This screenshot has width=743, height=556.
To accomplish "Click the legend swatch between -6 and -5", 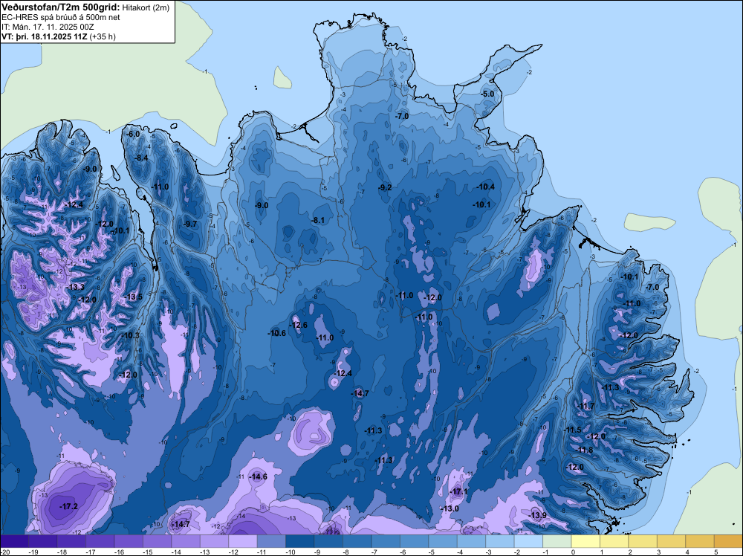I will [415, 541].
